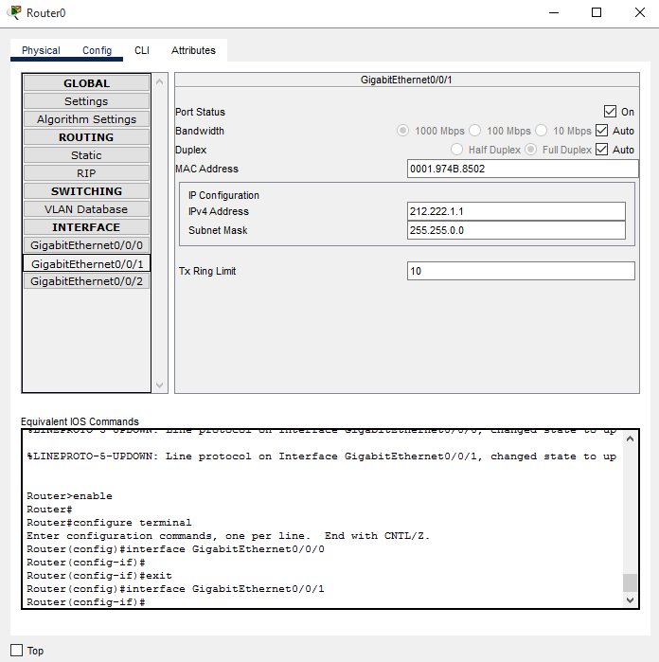
Task: Open the Physical tab
Action: [41, 50]
